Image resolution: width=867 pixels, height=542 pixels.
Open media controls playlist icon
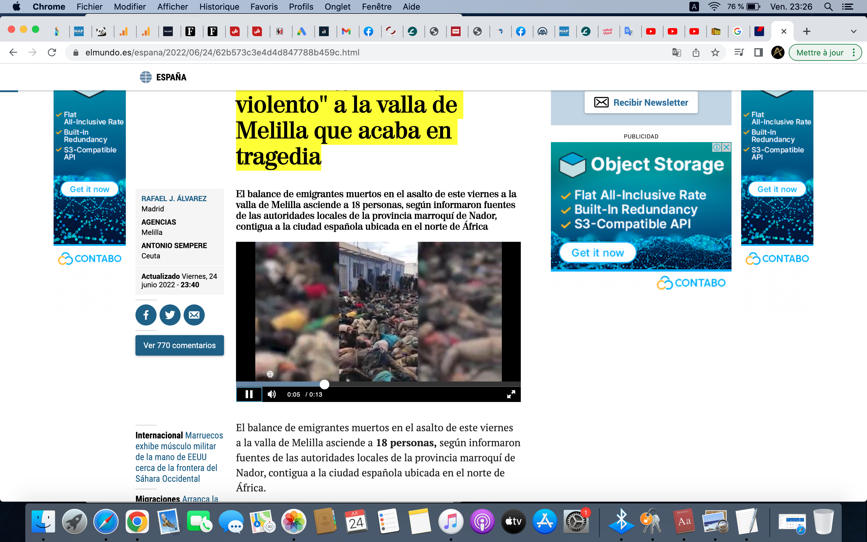pyautogui.click(x=739, y=53)
